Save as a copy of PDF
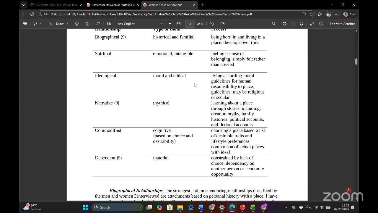 tap(302, 24)
